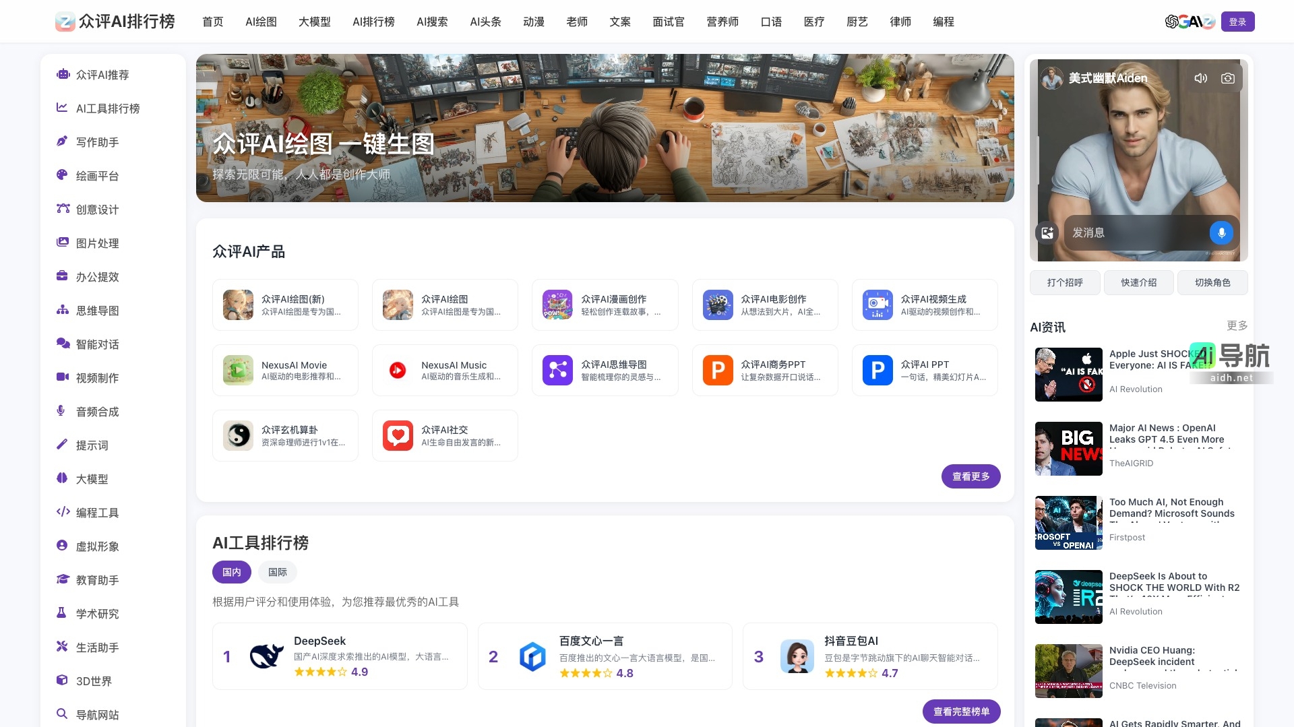Click the 众评AI排行榜 site logo
Screen dimensions: 1294x727
113,22
